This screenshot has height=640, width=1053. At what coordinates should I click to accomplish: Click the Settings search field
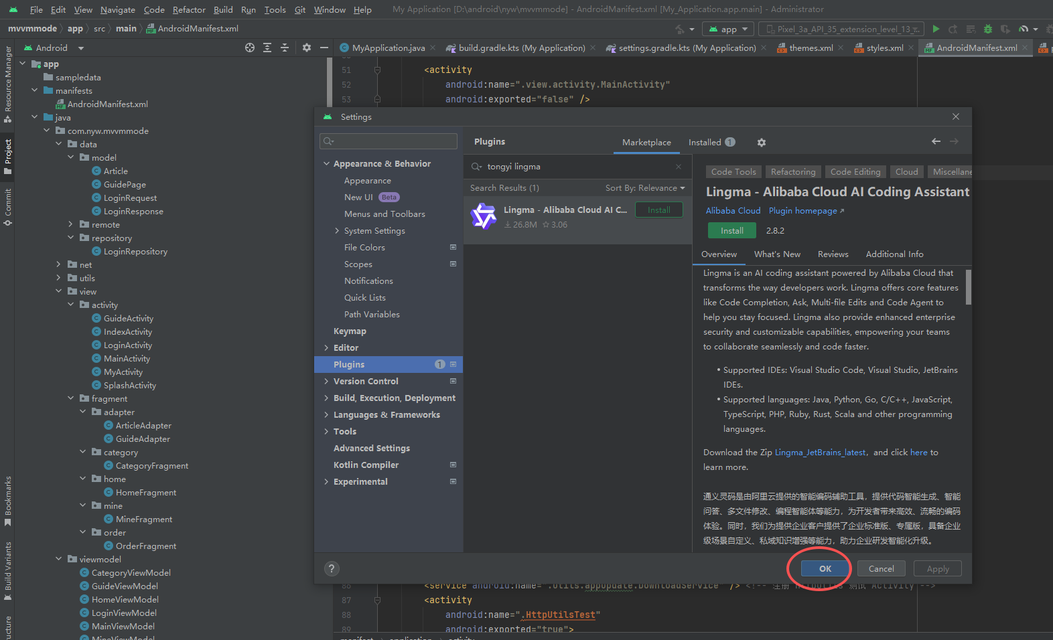(x=389, y=141)
